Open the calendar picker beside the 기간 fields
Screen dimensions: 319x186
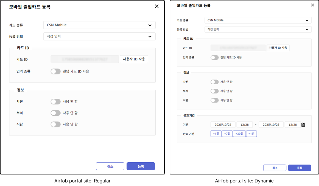303,125
